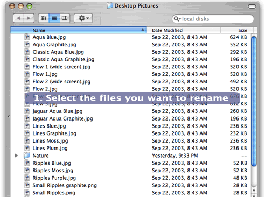Open the gear Action menu

[83, 18]
